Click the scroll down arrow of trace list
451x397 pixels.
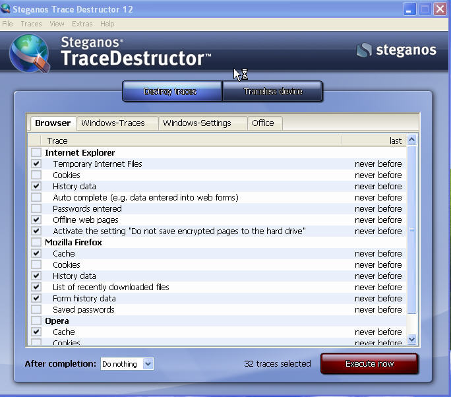[x=411, y=339]
